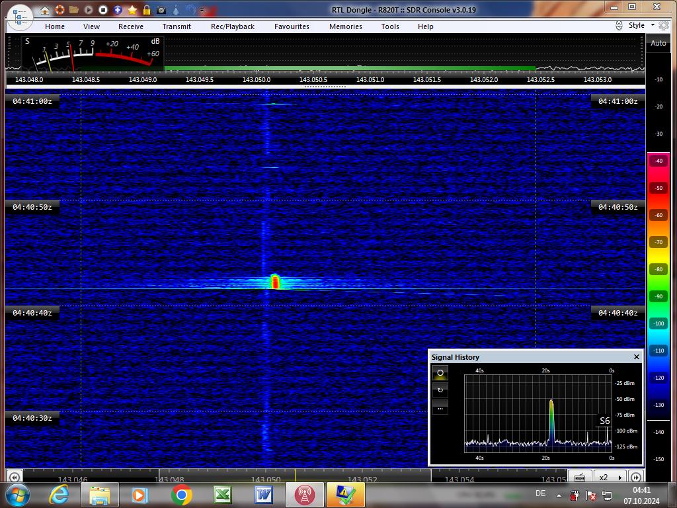This screenshot has width=677, height=508.
Task: Click the SDR Console antenna icon in taskbar
Action: pyautogui.click(x=304, y=495)
